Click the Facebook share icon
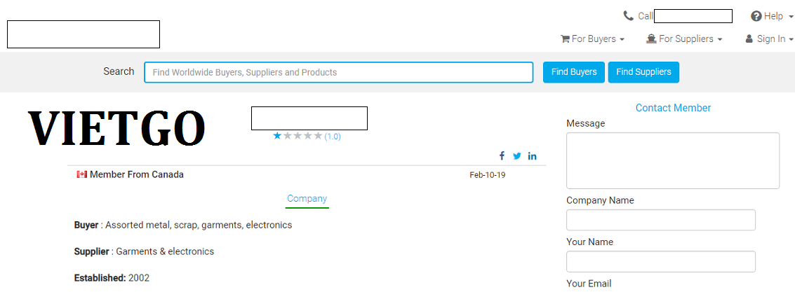Image resolution: width=795 pixels, height=292 pixels. 502,156
